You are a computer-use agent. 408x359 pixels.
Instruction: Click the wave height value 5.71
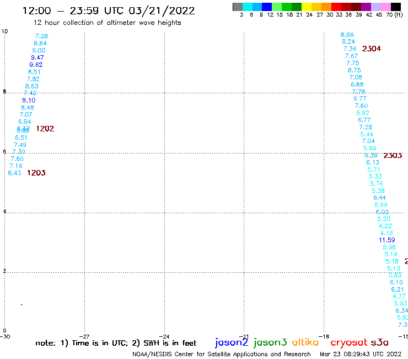click(374, 170)
